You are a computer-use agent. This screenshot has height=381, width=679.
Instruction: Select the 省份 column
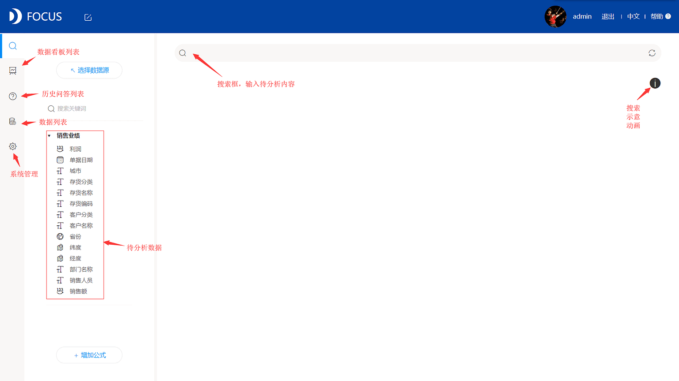click(x=75, y=237)
